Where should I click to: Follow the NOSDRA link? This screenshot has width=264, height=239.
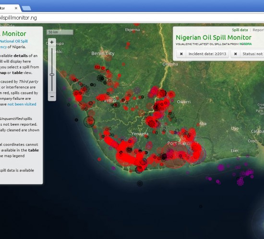245,44
